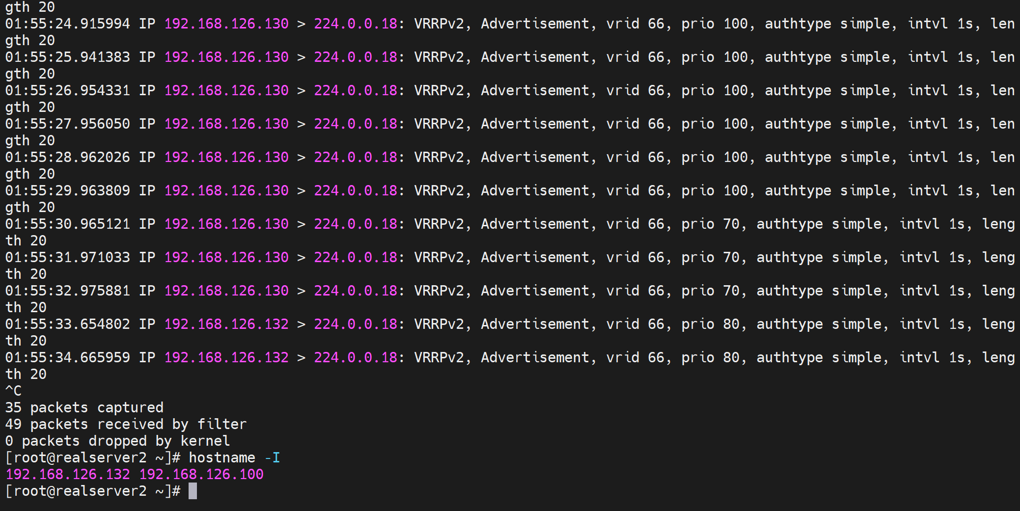Click the 'hostname -I' command text
The width and height of the screenshot is (1020, 511).
[234, 457]
